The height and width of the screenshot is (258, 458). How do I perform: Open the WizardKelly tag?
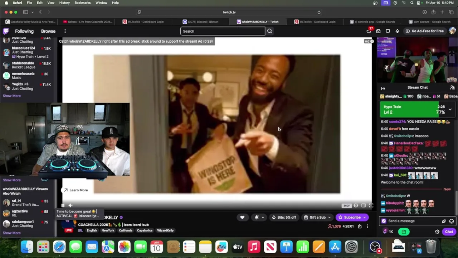(x=165, y=230)
